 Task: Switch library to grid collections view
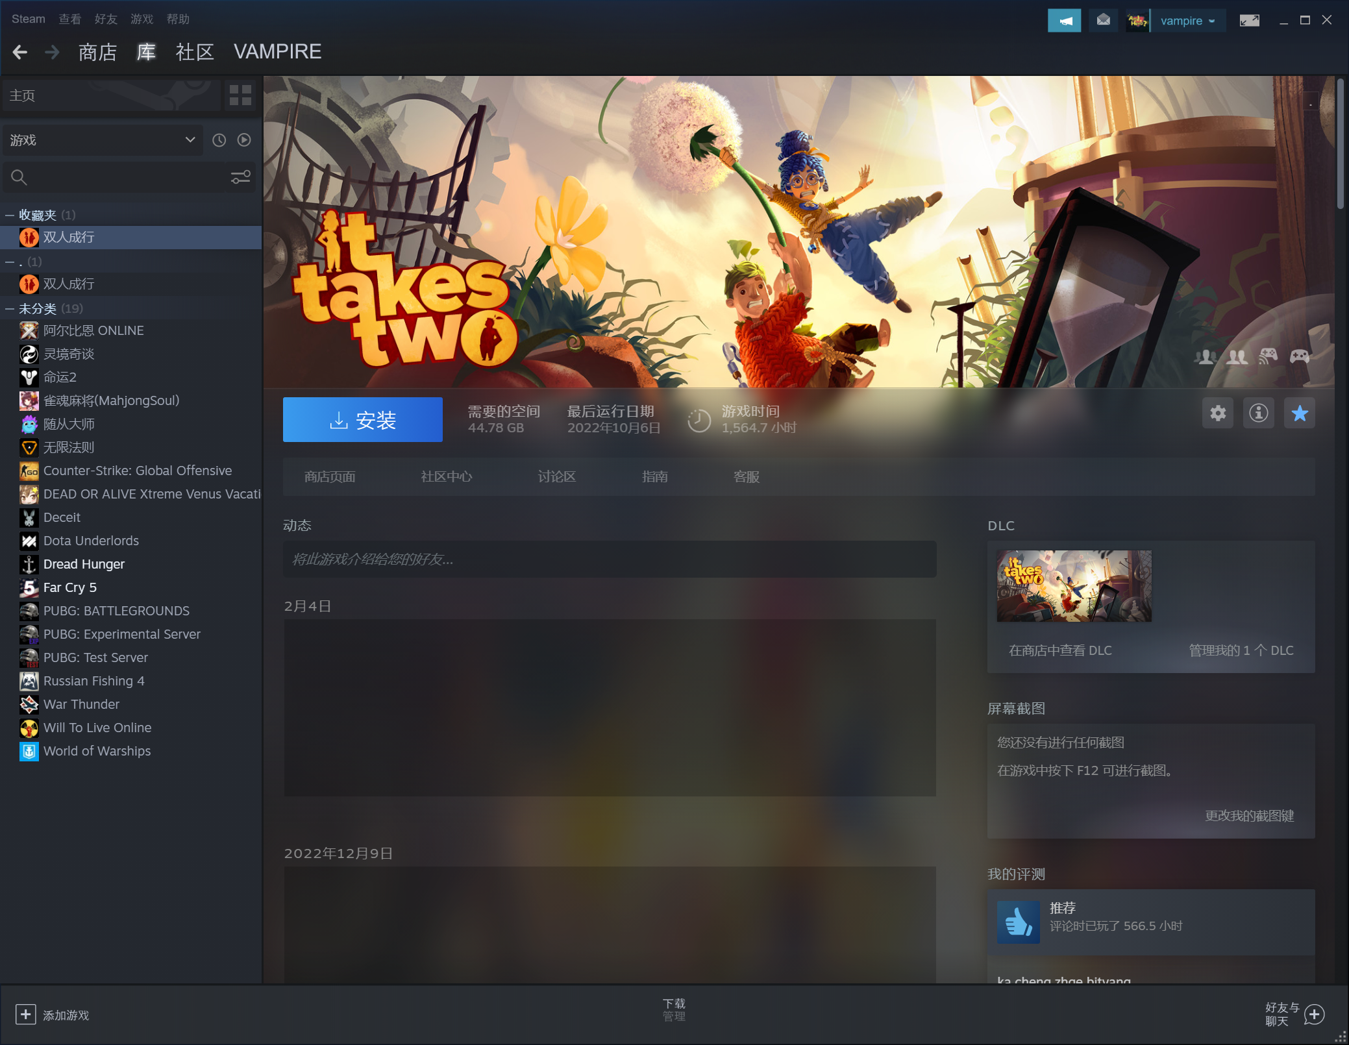click(x=240, y=95)
